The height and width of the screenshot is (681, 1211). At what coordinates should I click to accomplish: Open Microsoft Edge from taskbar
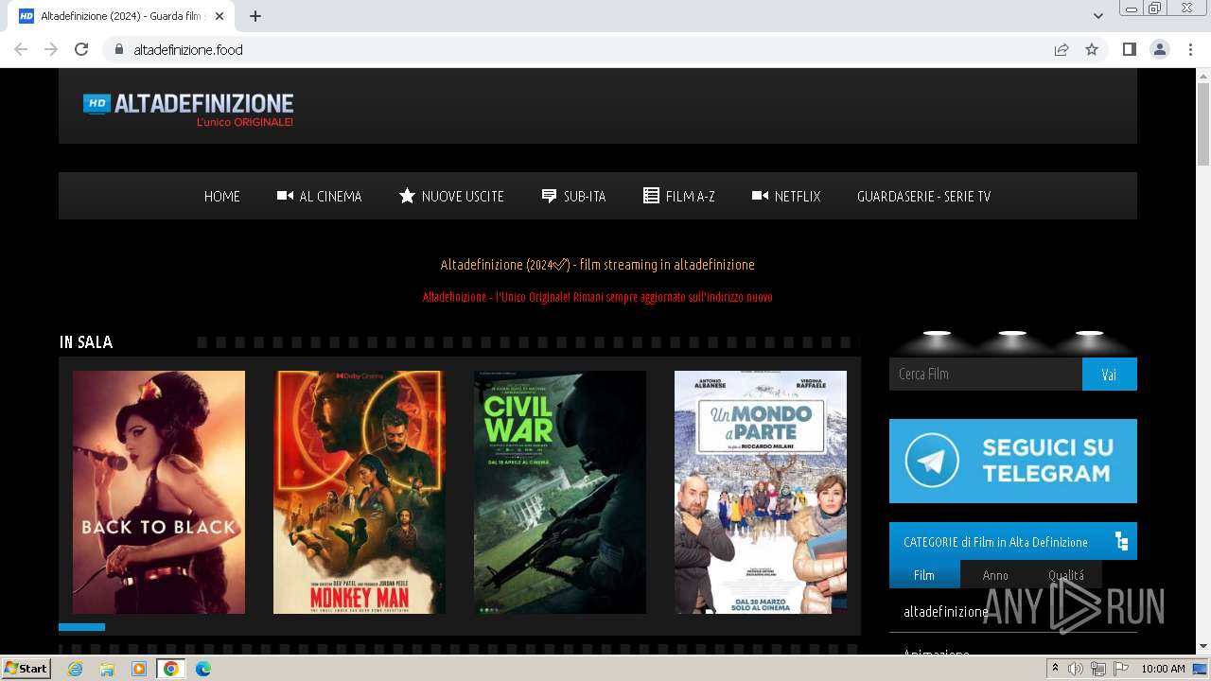click(203, 669)
